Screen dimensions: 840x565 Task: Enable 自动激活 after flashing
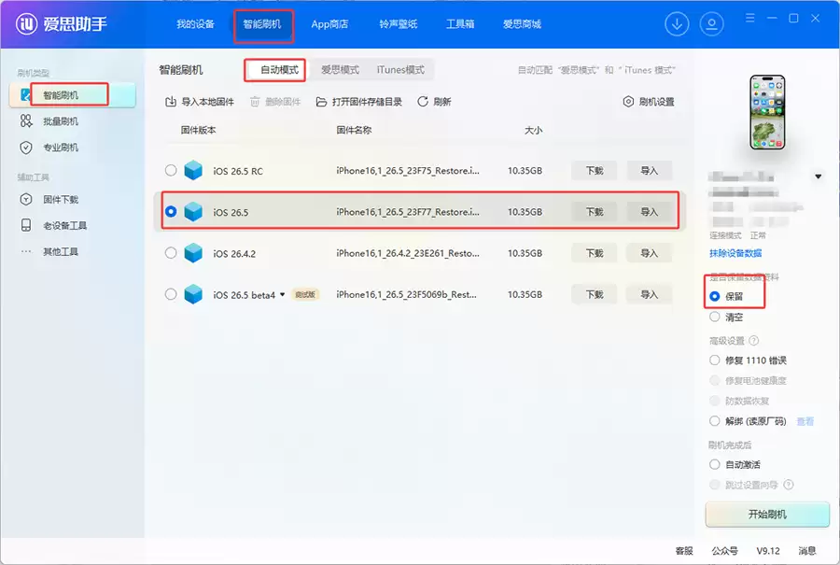pos(714,464)
